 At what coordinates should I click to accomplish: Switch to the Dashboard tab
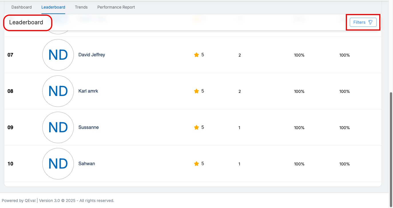point(21,7)
